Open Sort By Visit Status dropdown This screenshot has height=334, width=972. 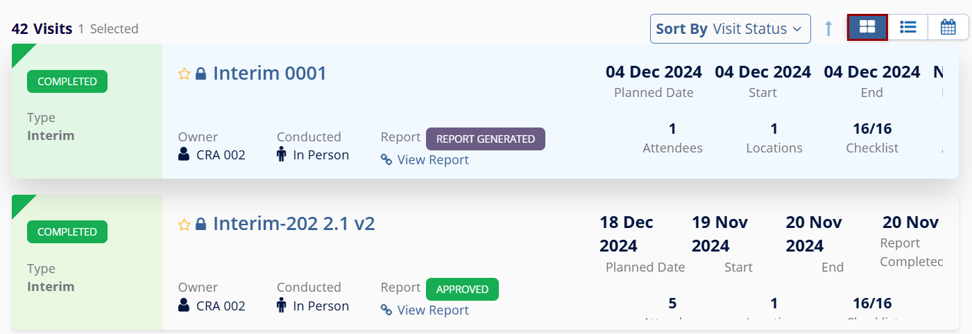(730, 29)
